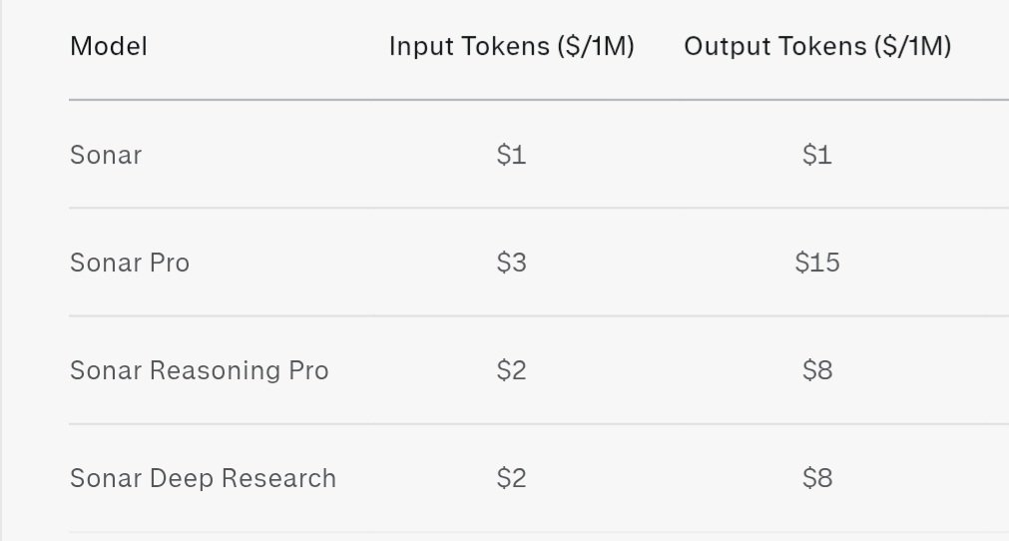Click Sonar's $1 input token price

point(511,155)
